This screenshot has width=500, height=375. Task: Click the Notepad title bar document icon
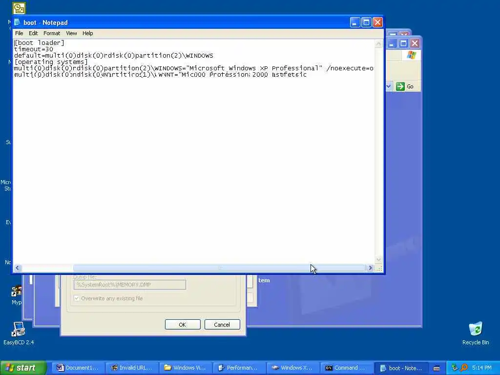[x=17, y=22]
